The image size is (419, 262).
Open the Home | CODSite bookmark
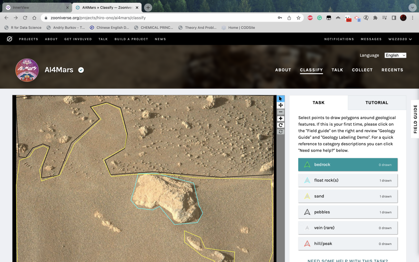[x=238, y=28]
